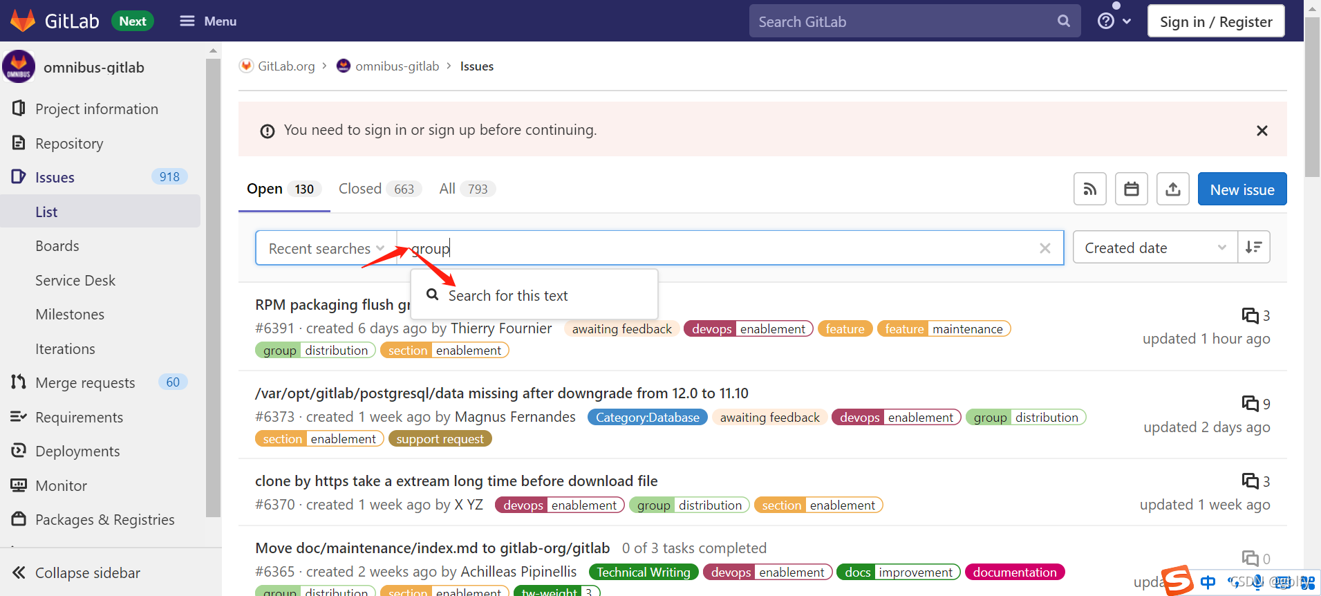This screenshot has width=1321, height=596.
Task: Collapse the sidebar
Action: point(76,572)
